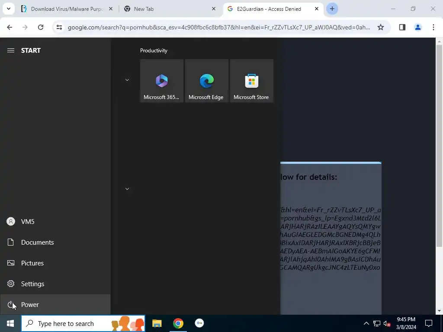Open the Chrome profile icon

(x=418, y=27)
